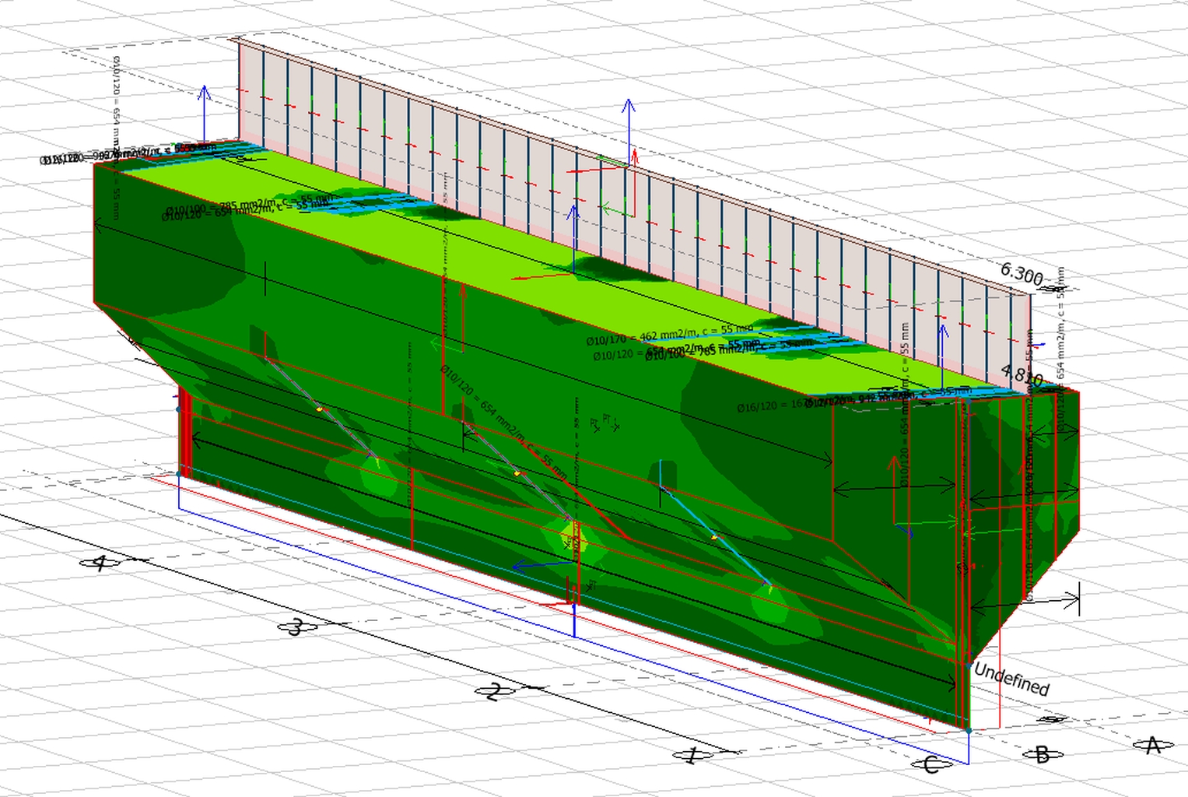Click grid axis label 4
Image resolution: width=1188 pixels, height=797 pixels.
(100, 563)
